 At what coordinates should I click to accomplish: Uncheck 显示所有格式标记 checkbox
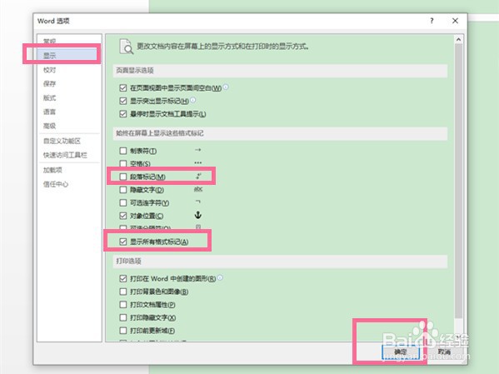tap(123, 242)
